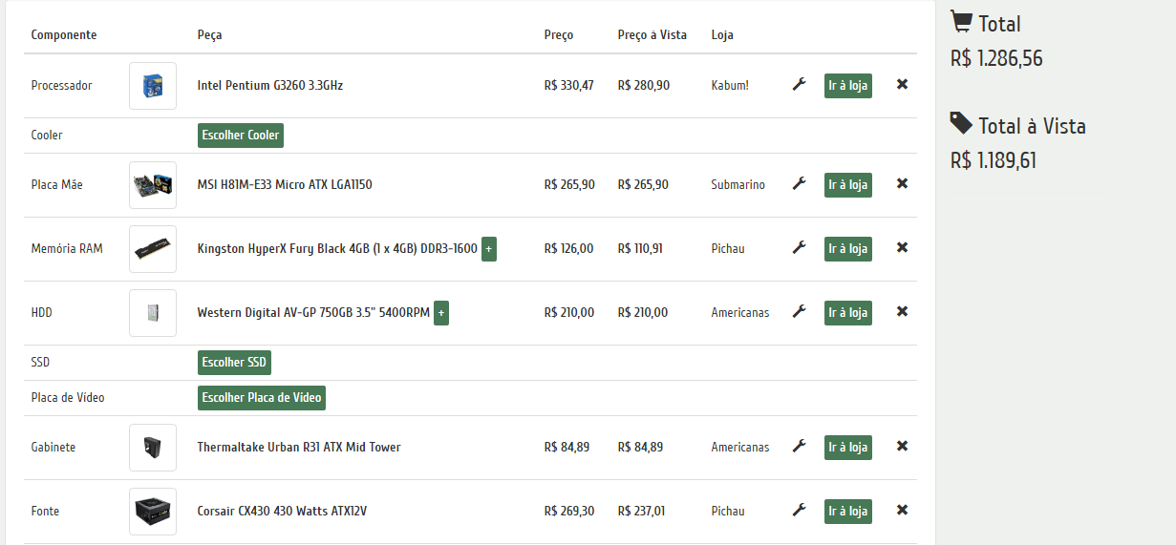Choose a cooler with Escolher Cooler
Viewport: 1176px width, 545px height.
[x=241, y=136]
